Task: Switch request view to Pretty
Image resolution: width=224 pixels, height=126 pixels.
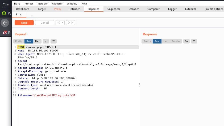Action: point(19,41)
